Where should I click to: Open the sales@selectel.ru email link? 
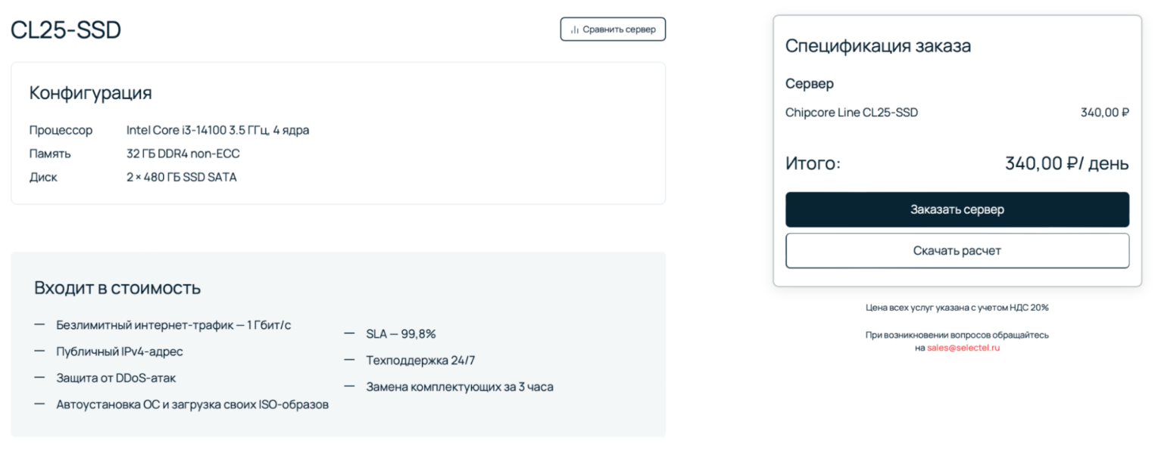tap(963, 348)
